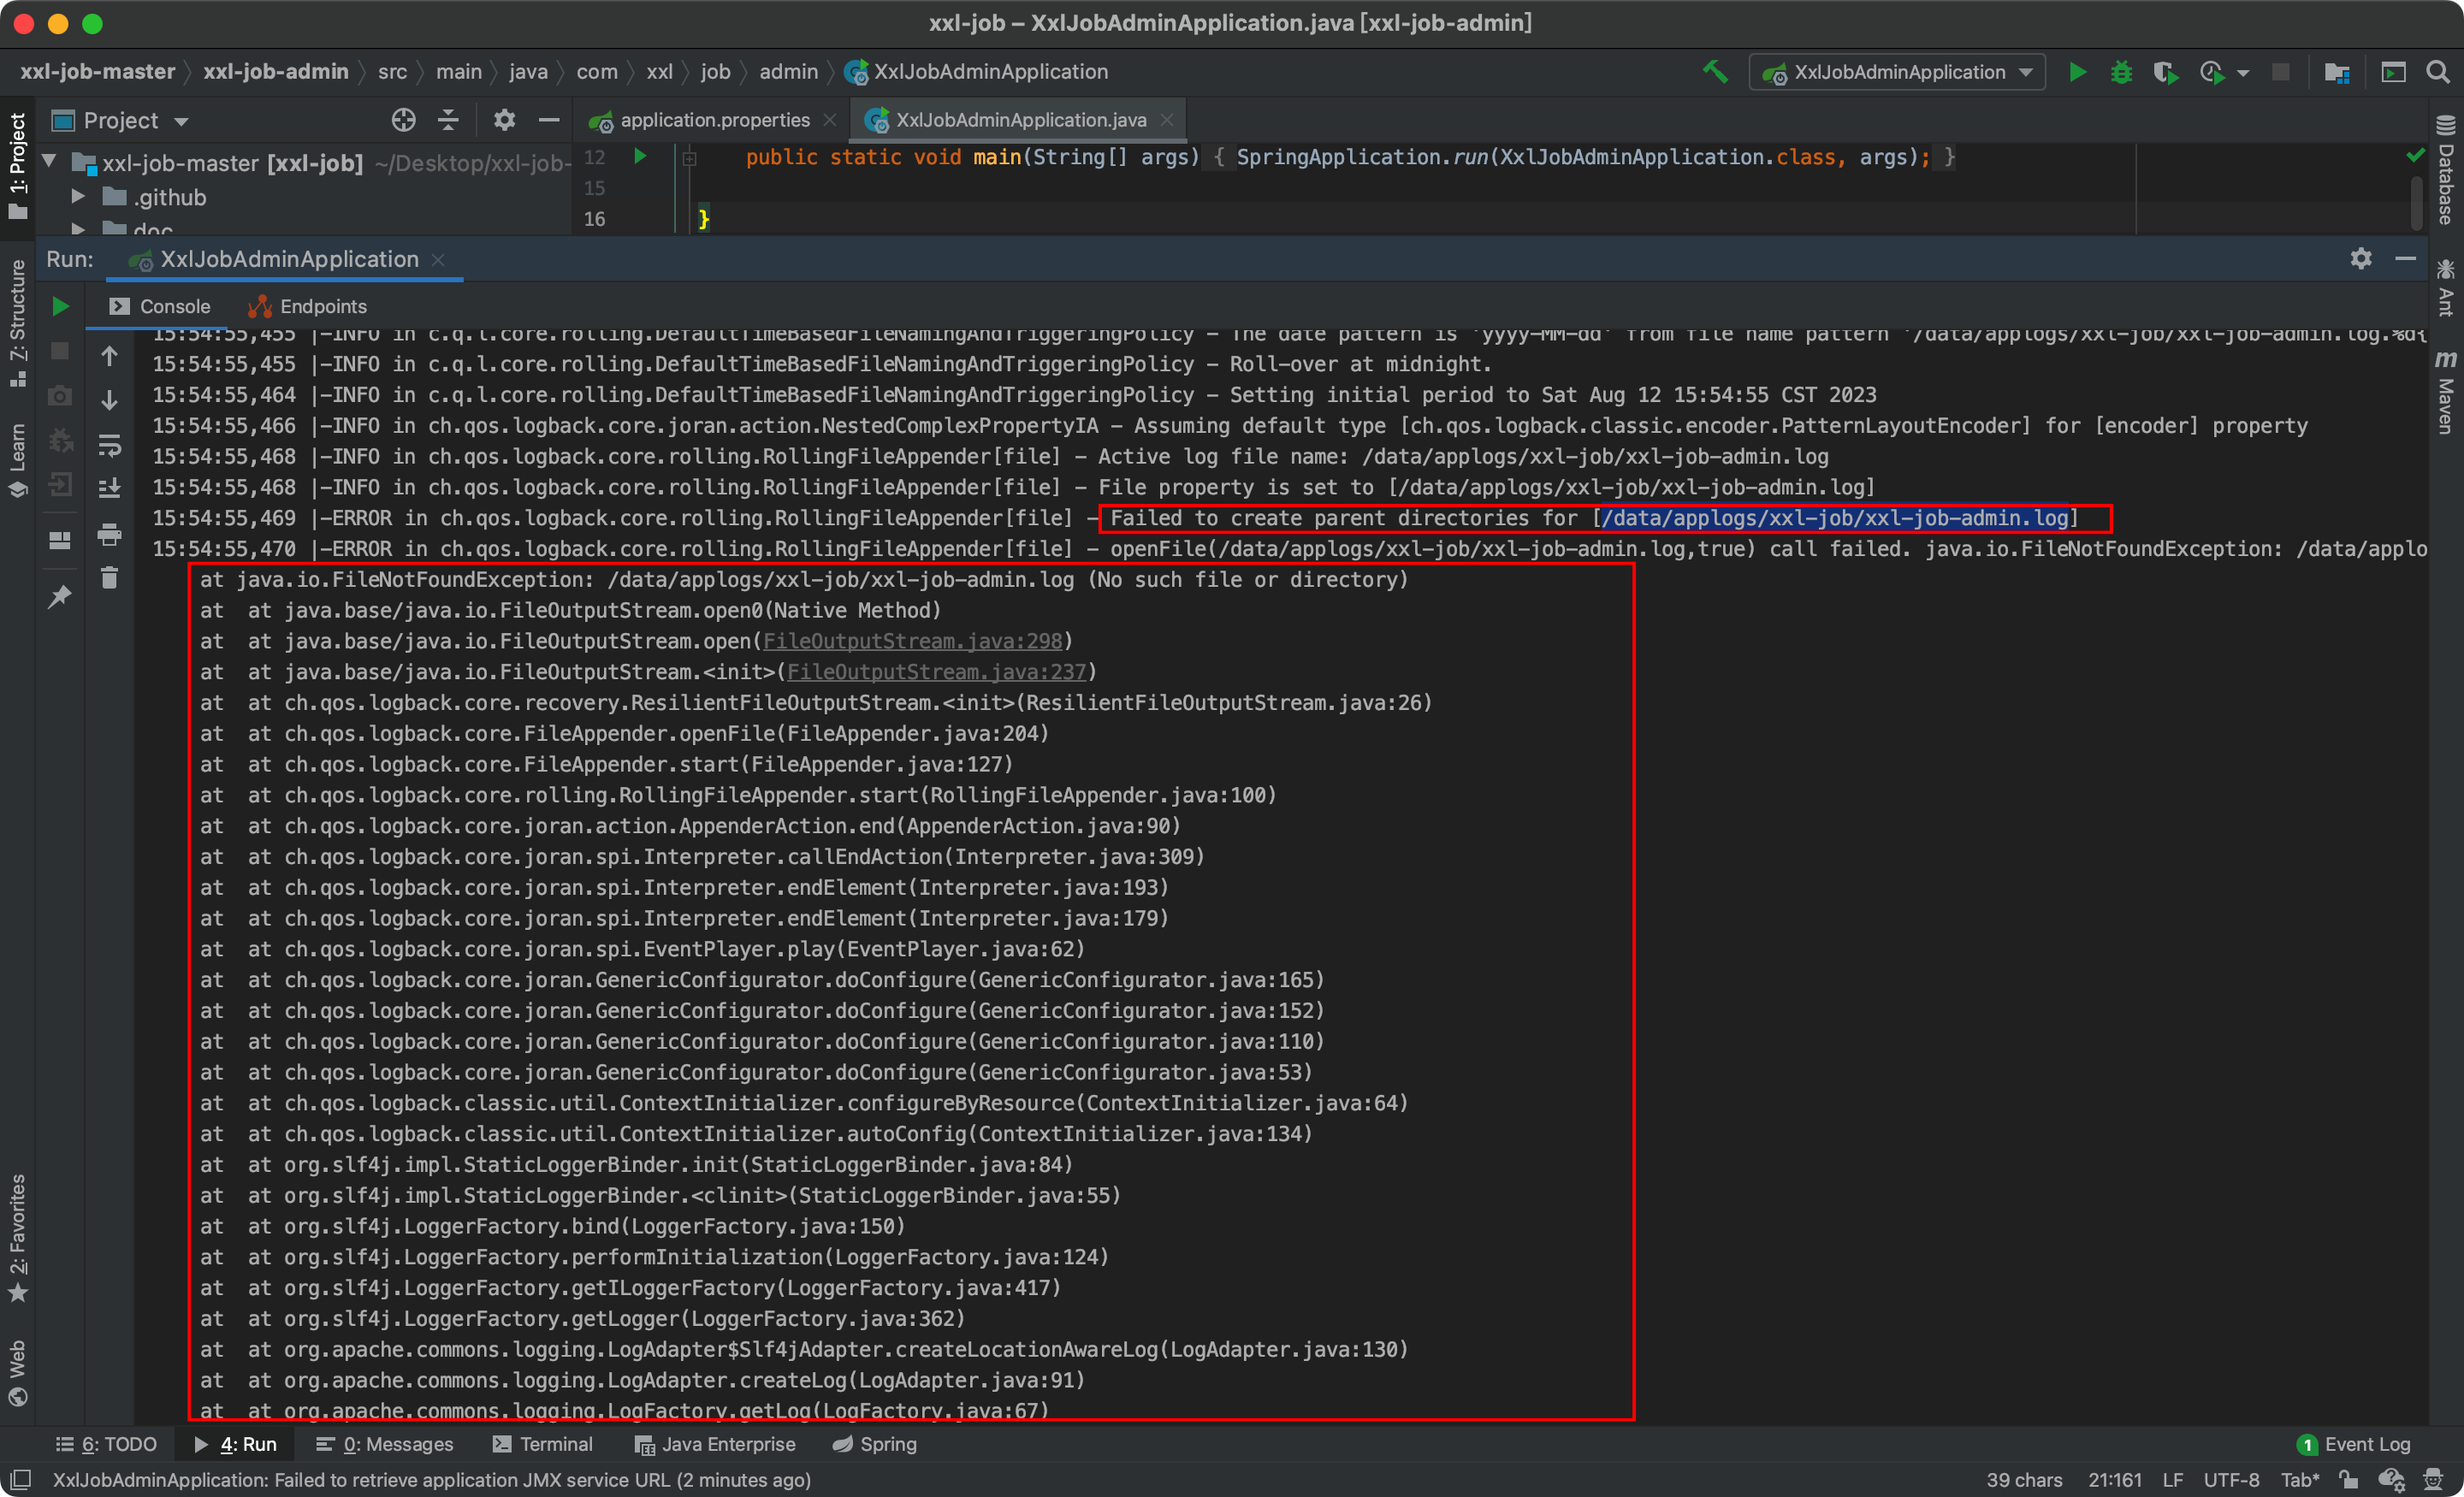The height and width of the screenshot is (1497, 2464).
Task: Click the camera thread dump icon
Action: [60, 396]
